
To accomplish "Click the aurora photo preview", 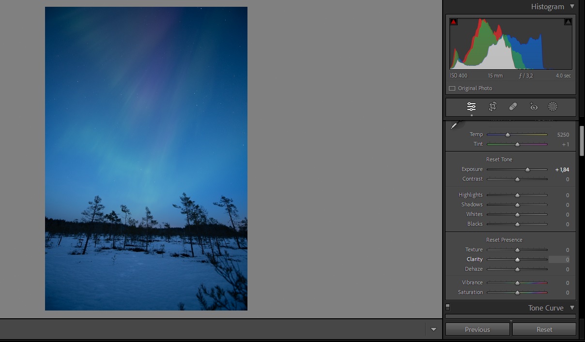I will click(x=146, y=158).
